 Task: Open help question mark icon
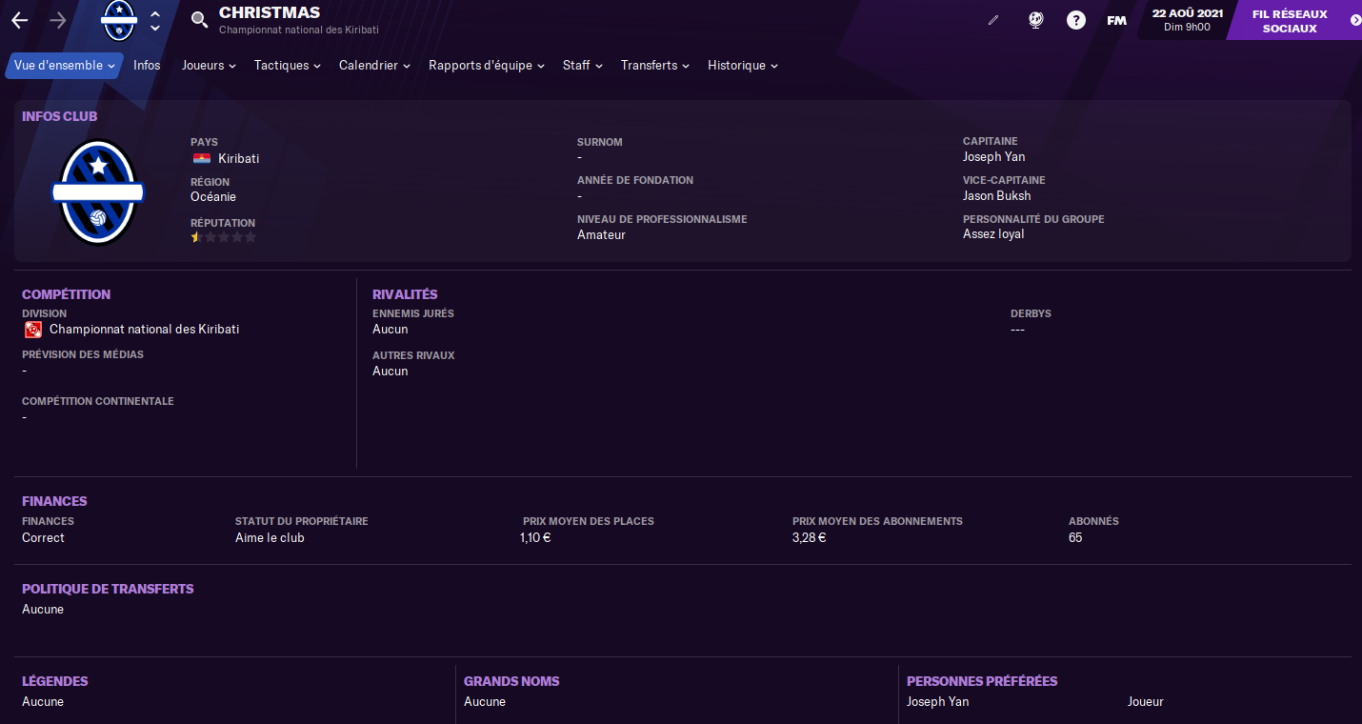pos(1076,20)
